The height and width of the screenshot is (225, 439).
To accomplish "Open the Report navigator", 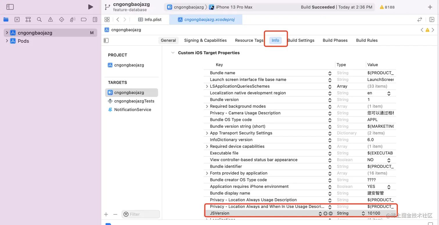I will click(95, 19).
